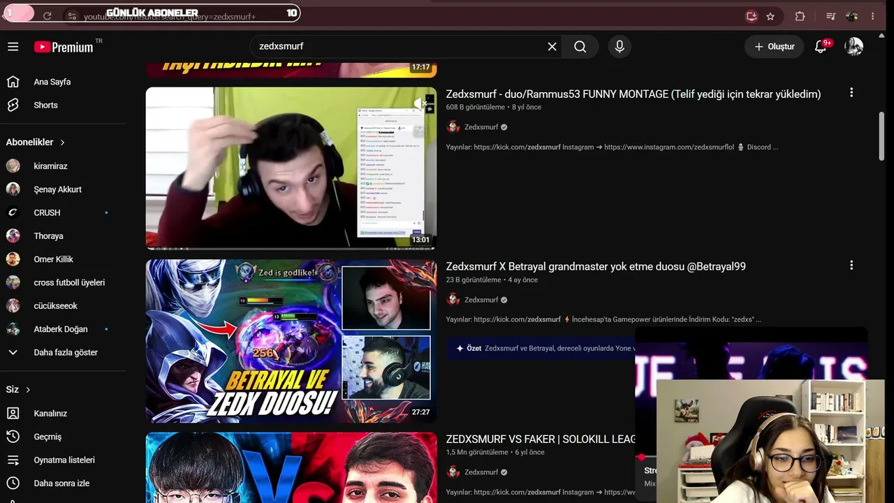Open the YouTube account avatar menu

click(853, 47)
